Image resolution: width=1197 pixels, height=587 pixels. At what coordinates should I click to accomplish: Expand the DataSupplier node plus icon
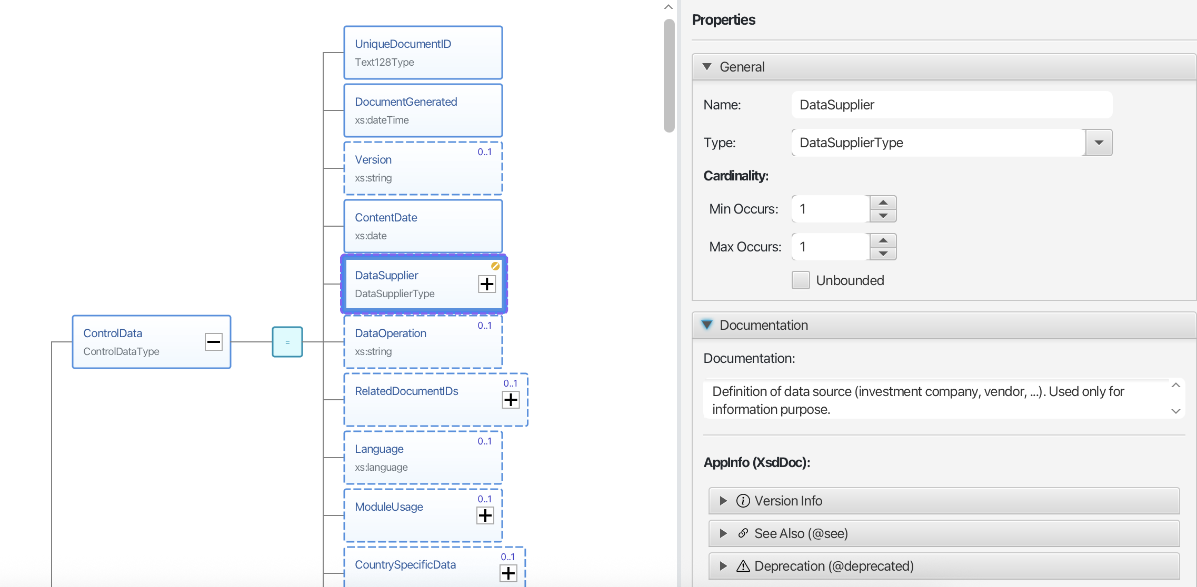click(486, 284)
